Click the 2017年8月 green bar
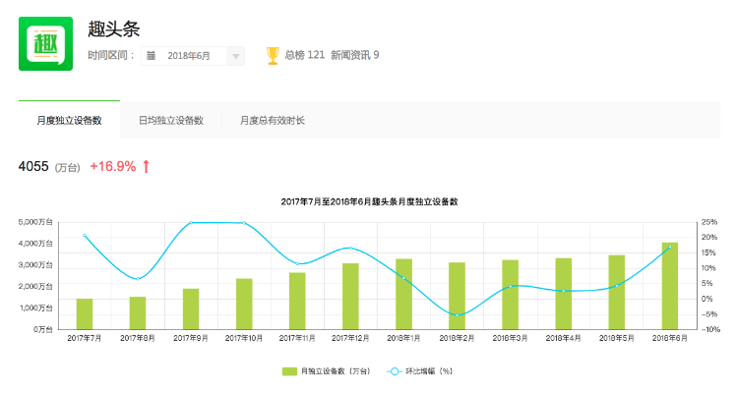Image resolution: width=736 pixels, height=393 pixels. (x=138, y=312)
